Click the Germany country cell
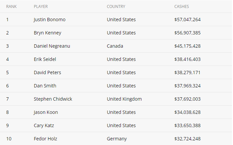Viewport: 233px width, 145px height. [117, 139]
